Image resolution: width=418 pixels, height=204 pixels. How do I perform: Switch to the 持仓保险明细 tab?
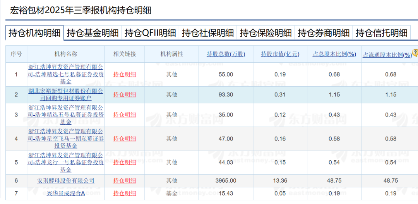pos(266,33)
